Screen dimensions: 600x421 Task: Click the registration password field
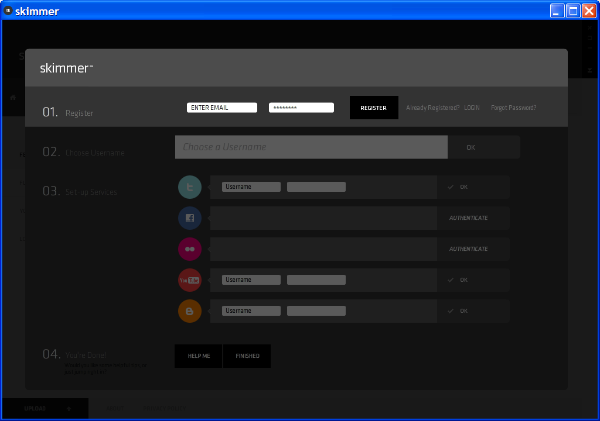click(302, 108)
